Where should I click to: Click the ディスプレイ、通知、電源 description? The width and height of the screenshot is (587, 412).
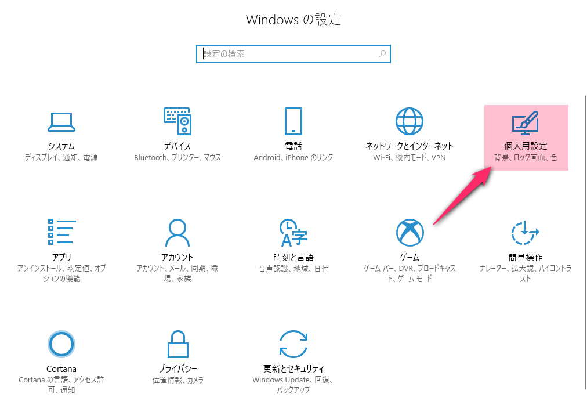pos(61,157)
